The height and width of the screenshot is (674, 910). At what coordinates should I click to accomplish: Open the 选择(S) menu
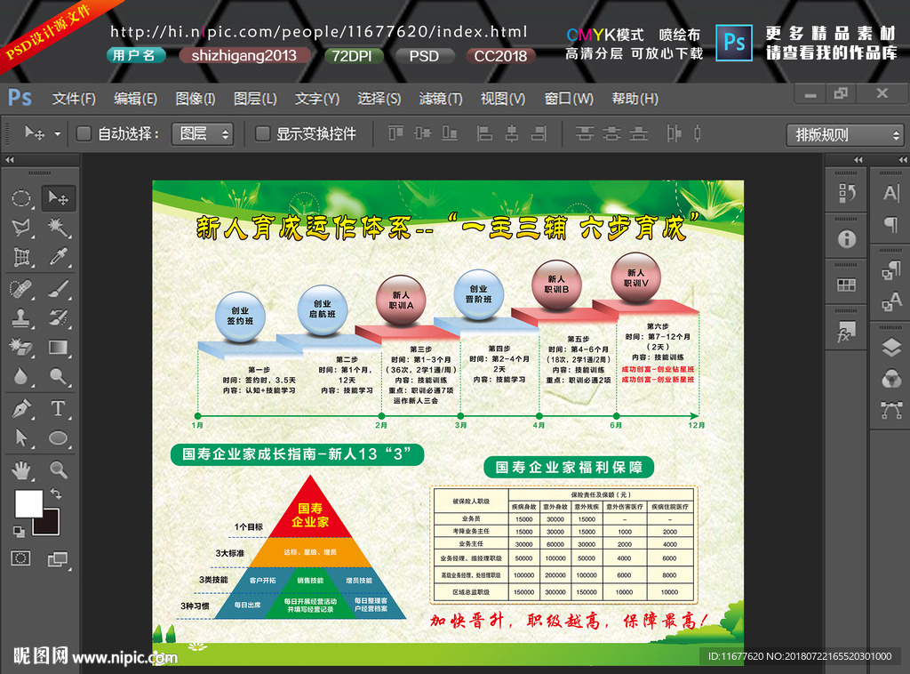click(379, 99)
